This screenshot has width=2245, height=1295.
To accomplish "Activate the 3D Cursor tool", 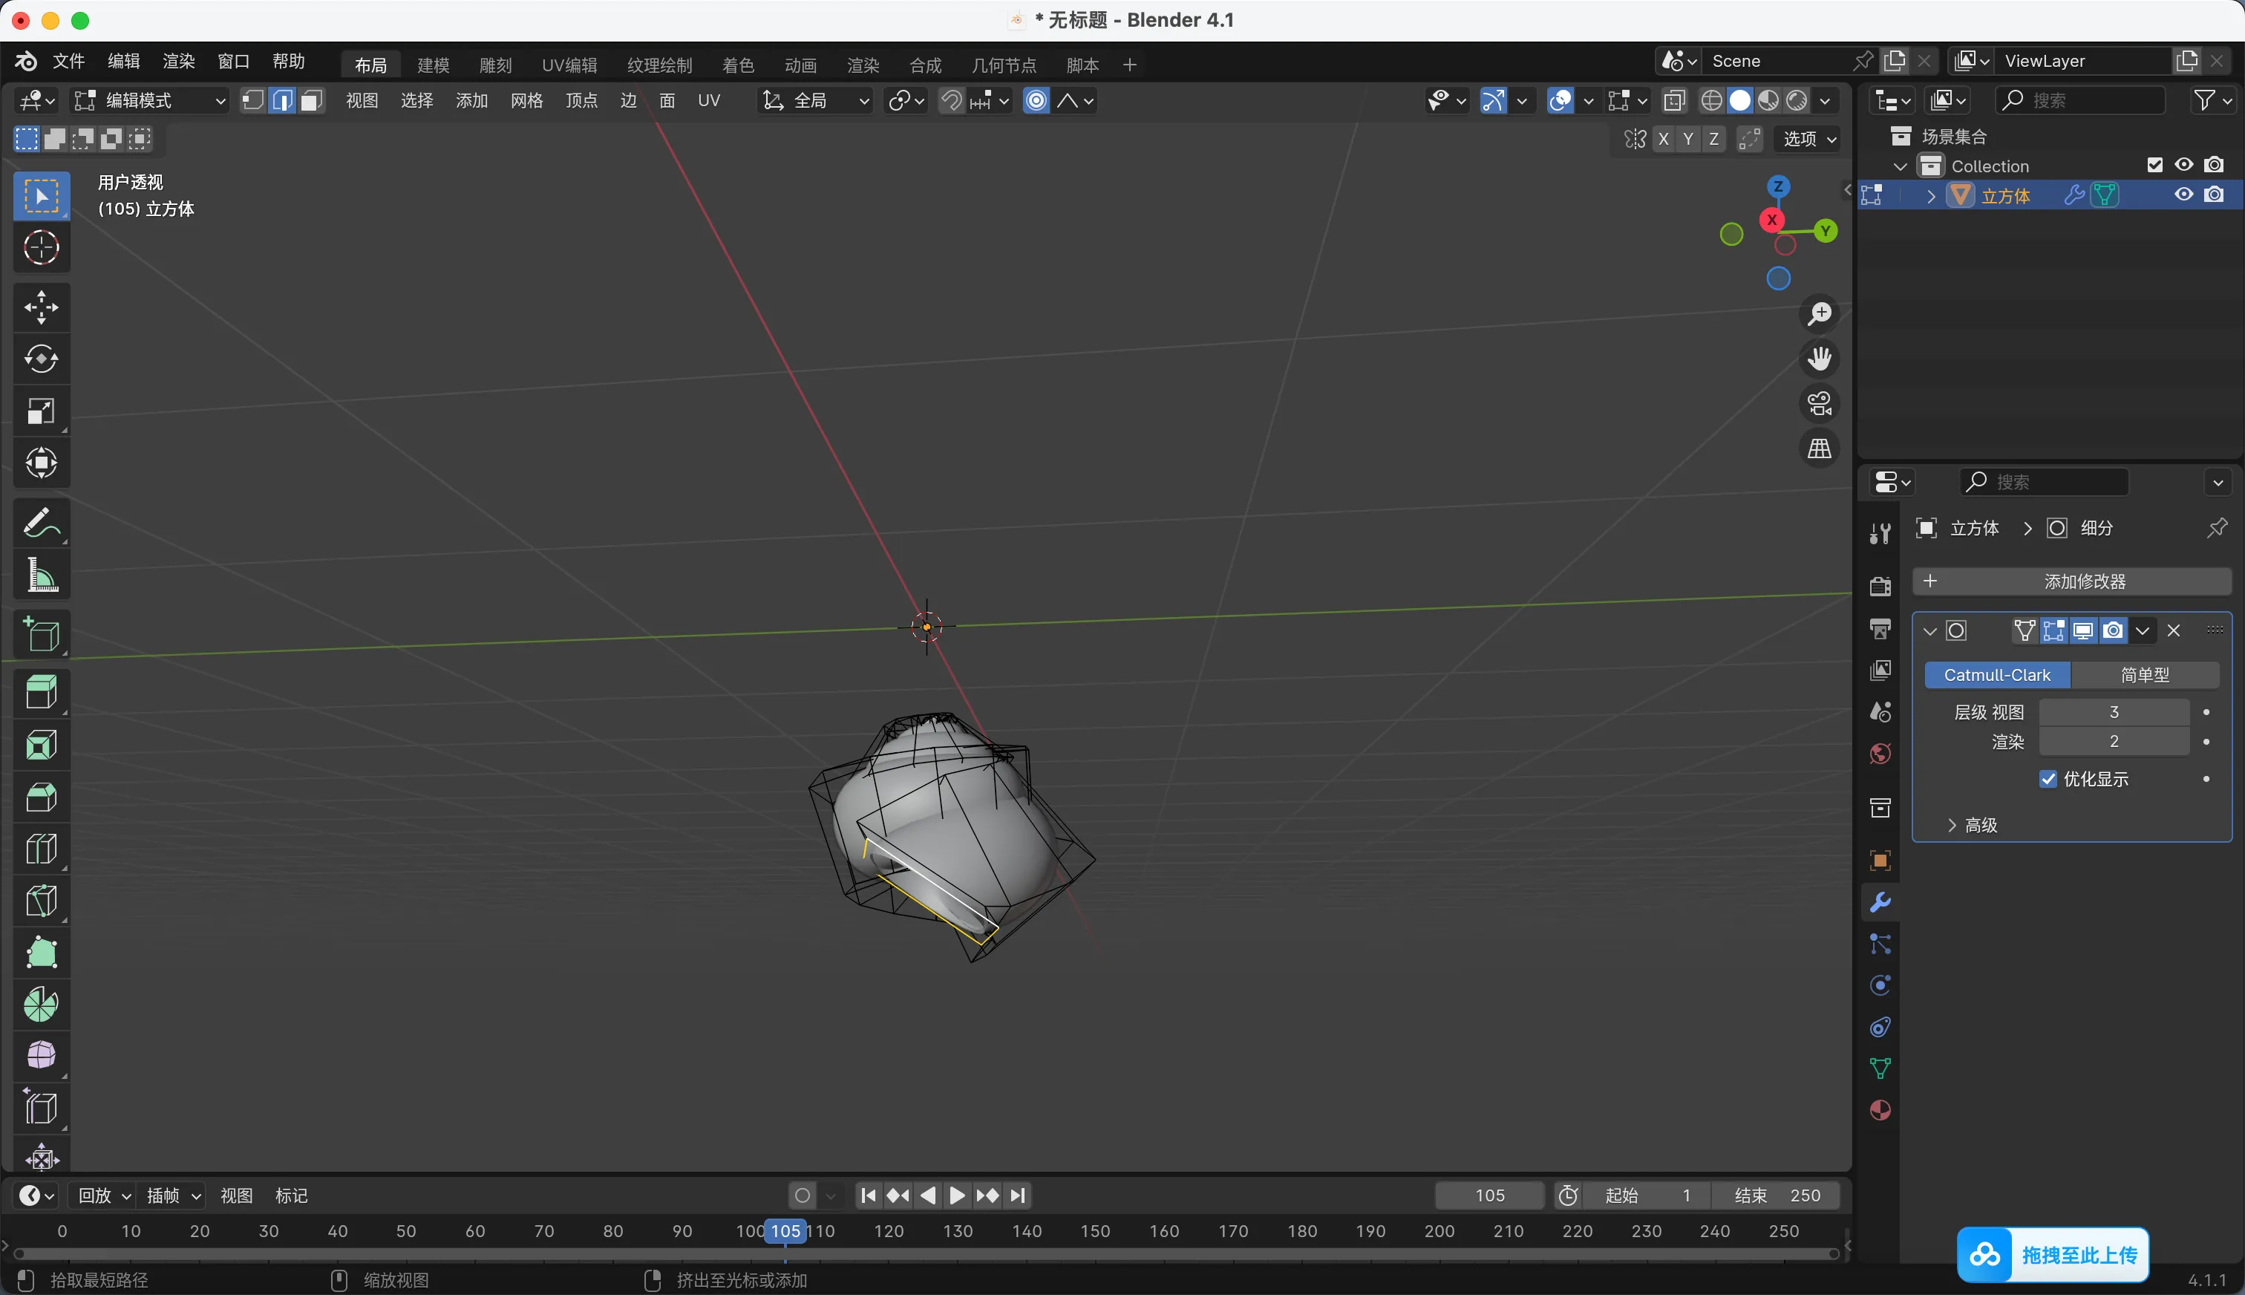I will click(x=41, y=247).
